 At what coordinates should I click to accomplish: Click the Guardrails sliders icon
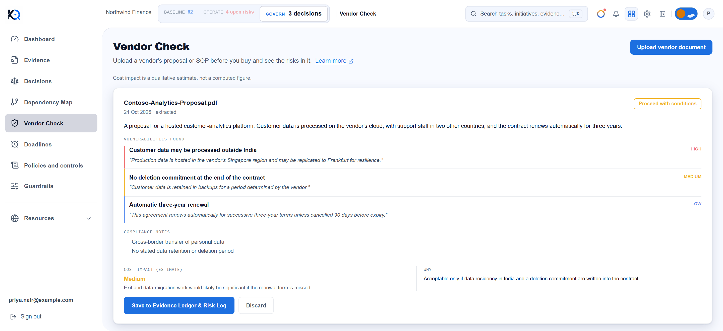coord(15,186)
